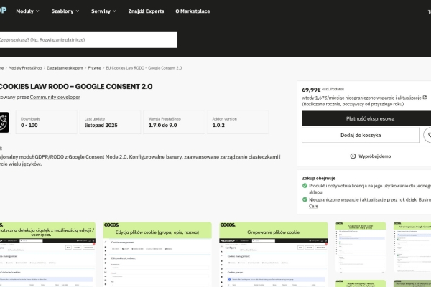Open the Moduły dropdown menu
431x287 pixels.
pyautogui.click(x=27, y=11)
